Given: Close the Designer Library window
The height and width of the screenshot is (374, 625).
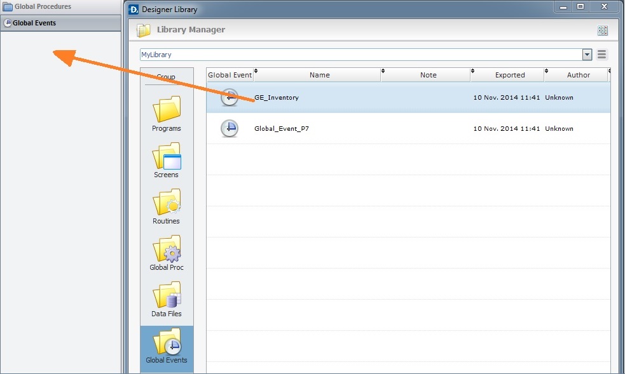Looking at the screenshot, I should 604,7.
